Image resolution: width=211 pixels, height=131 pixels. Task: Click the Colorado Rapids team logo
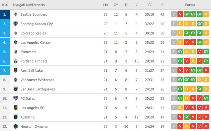click(16, 33)
